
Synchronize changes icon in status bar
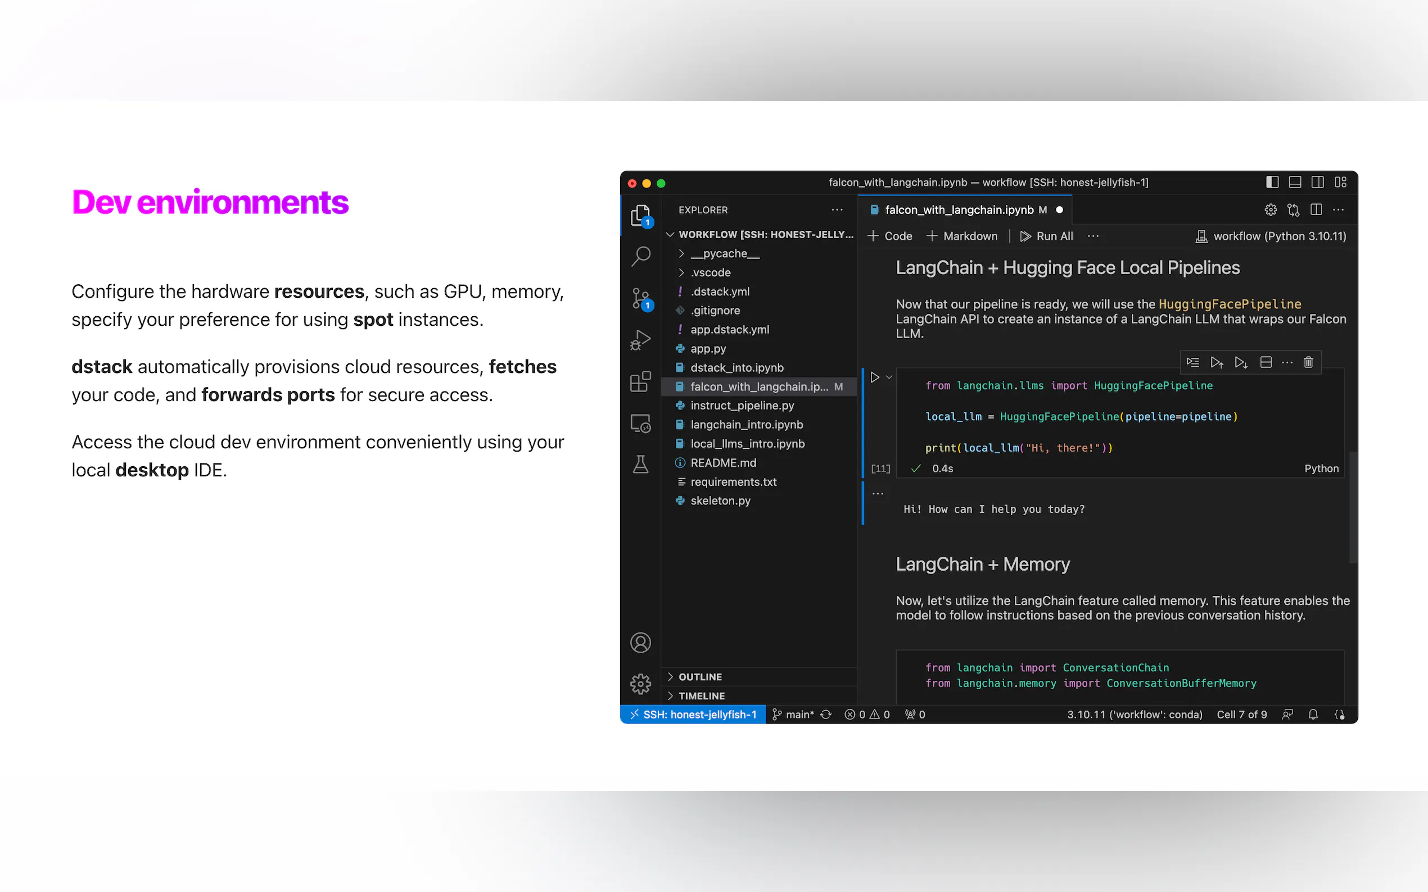(826, 714)
